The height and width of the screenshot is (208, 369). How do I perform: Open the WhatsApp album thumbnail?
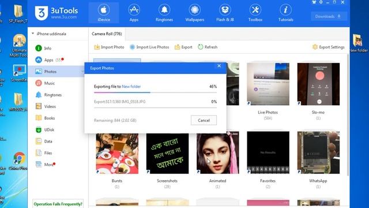[318, 153]
